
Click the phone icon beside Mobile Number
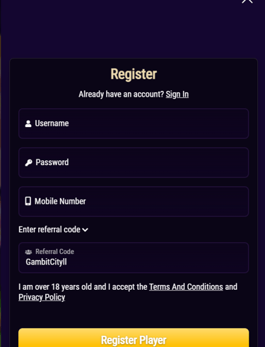coord(28,201)
